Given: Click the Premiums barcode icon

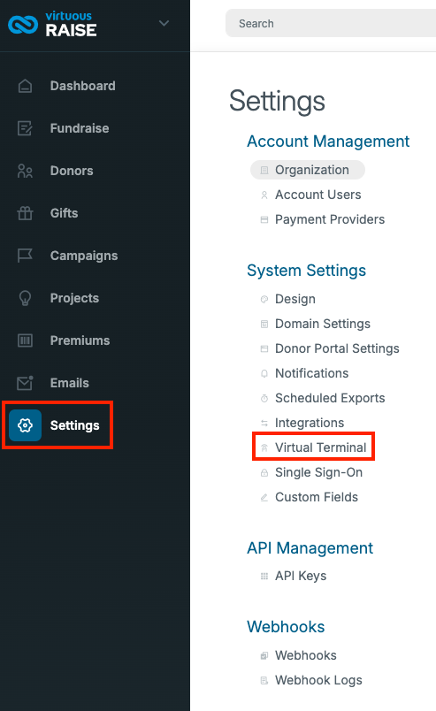Looking at the screenshot, I should click(25, 340).
